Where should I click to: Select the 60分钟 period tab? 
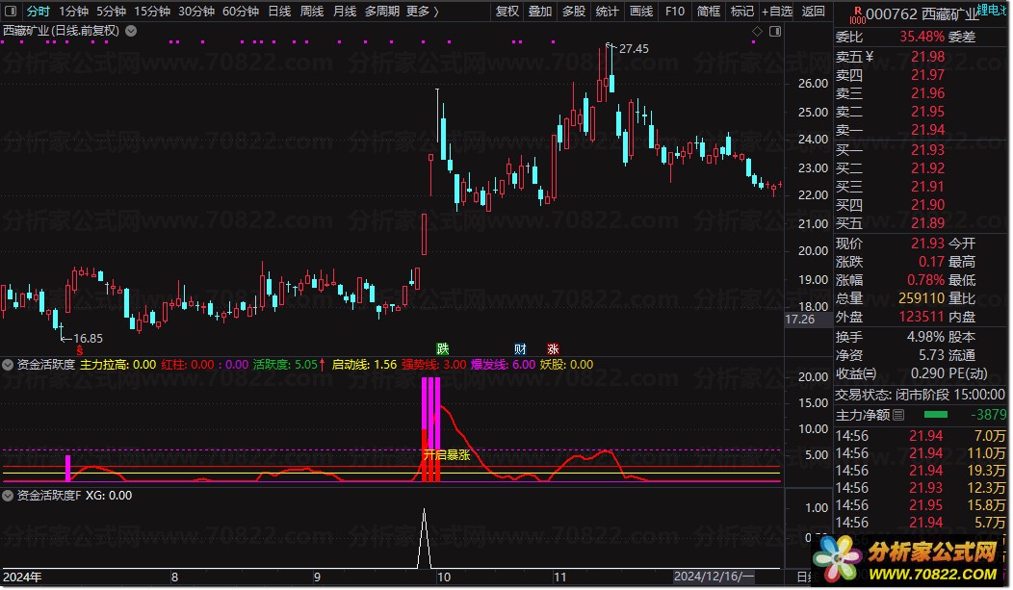pyautogui.click(x=241, y=11)
